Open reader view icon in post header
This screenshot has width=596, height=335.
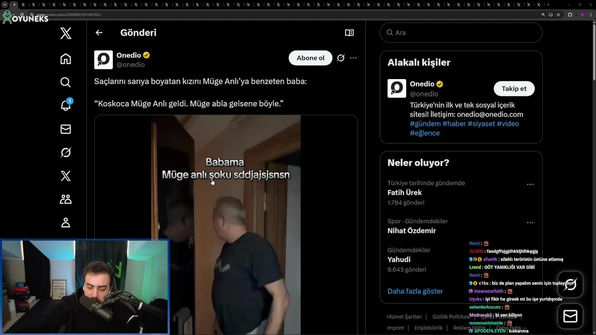349,33
